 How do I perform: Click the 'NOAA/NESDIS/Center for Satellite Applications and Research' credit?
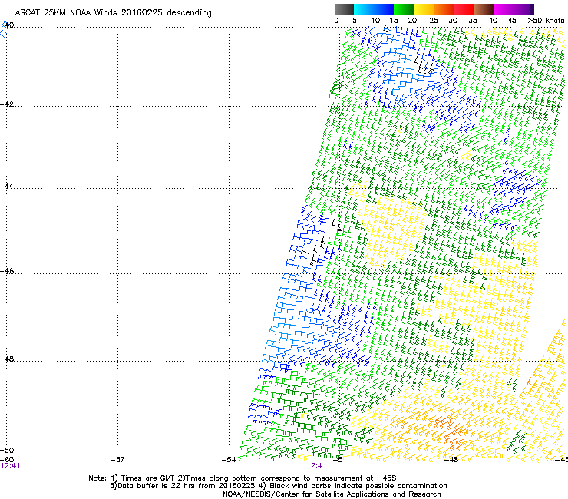click(x=332, y=494)
